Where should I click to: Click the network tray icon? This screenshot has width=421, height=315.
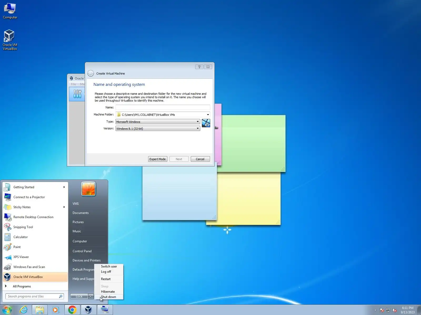[x=388, y=310]
